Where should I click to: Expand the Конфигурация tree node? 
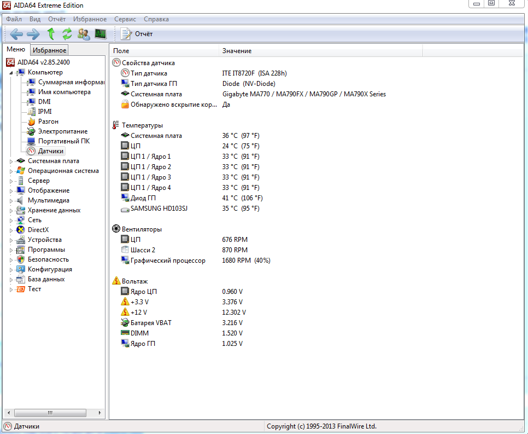tap(11, 270)
